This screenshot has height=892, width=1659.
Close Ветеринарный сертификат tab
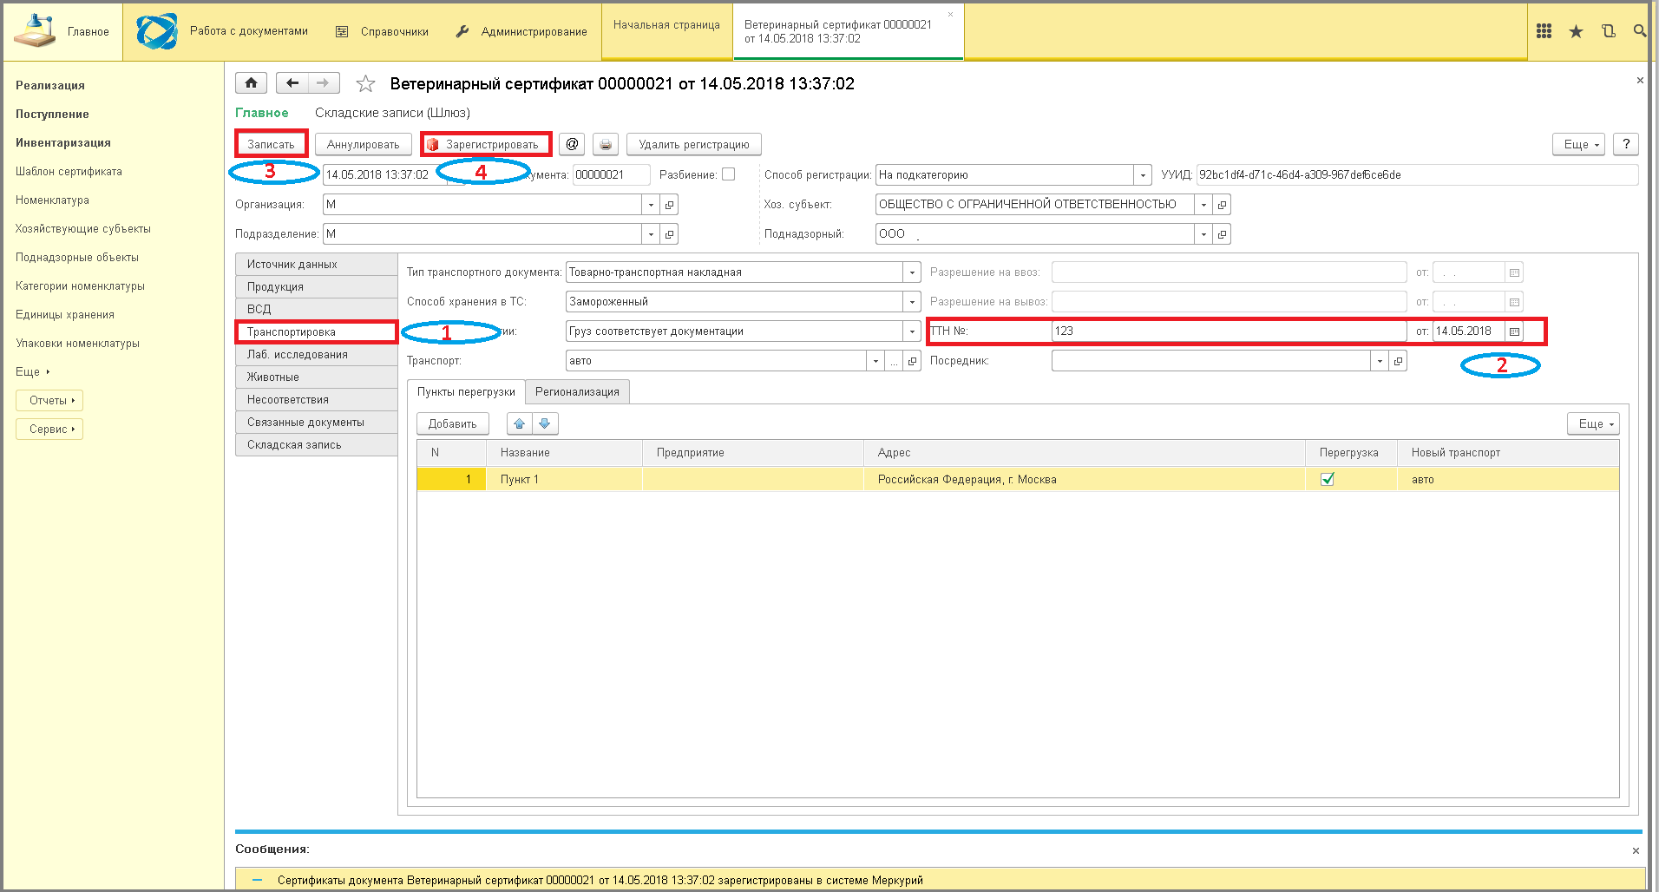click(950, 14)
